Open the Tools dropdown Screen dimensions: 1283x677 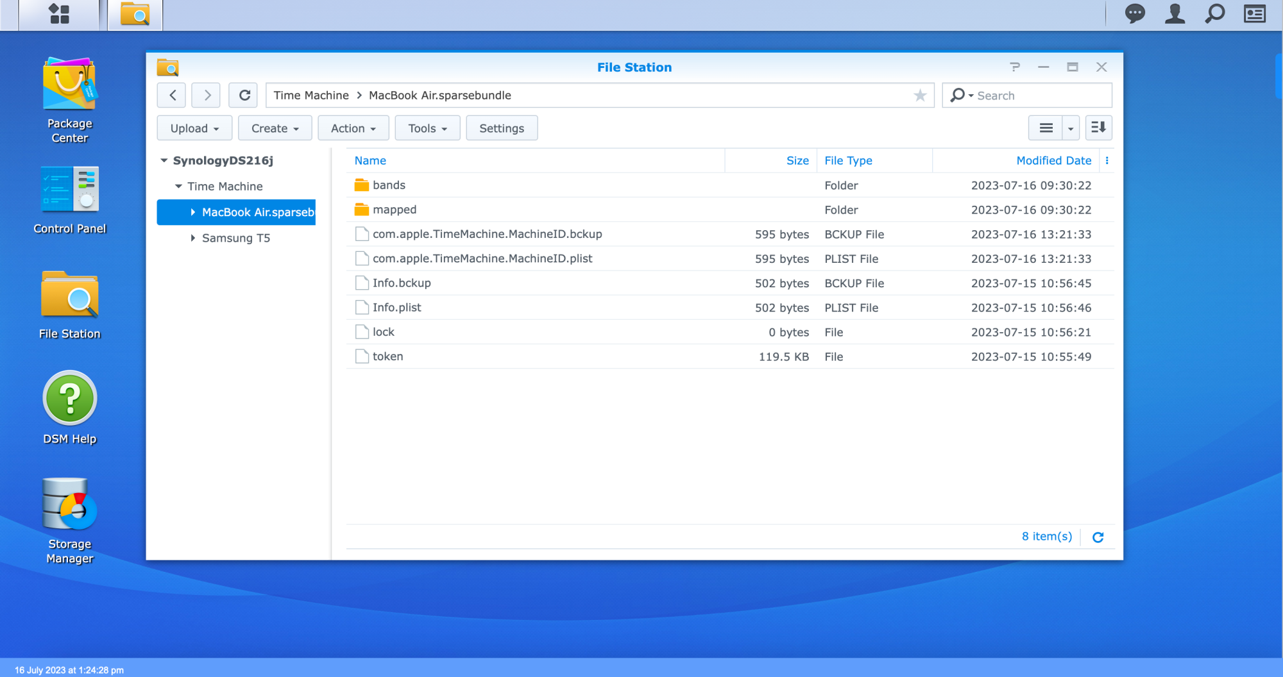coord(428,128)
